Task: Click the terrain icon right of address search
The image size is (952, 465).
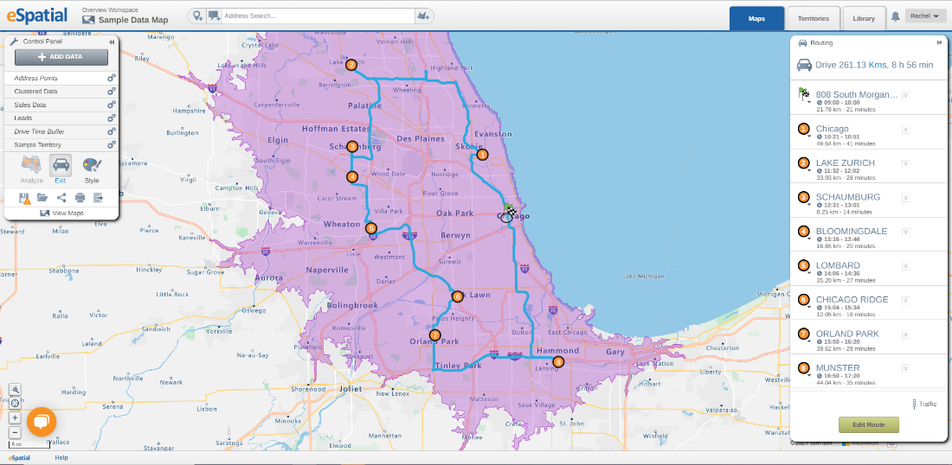Action: coord(423,16)
